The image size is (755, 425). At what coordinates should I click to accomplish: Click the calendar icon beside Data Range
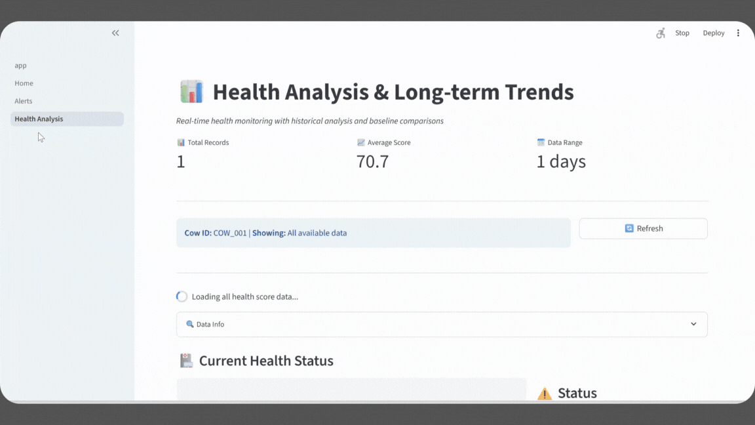point(540,142)
